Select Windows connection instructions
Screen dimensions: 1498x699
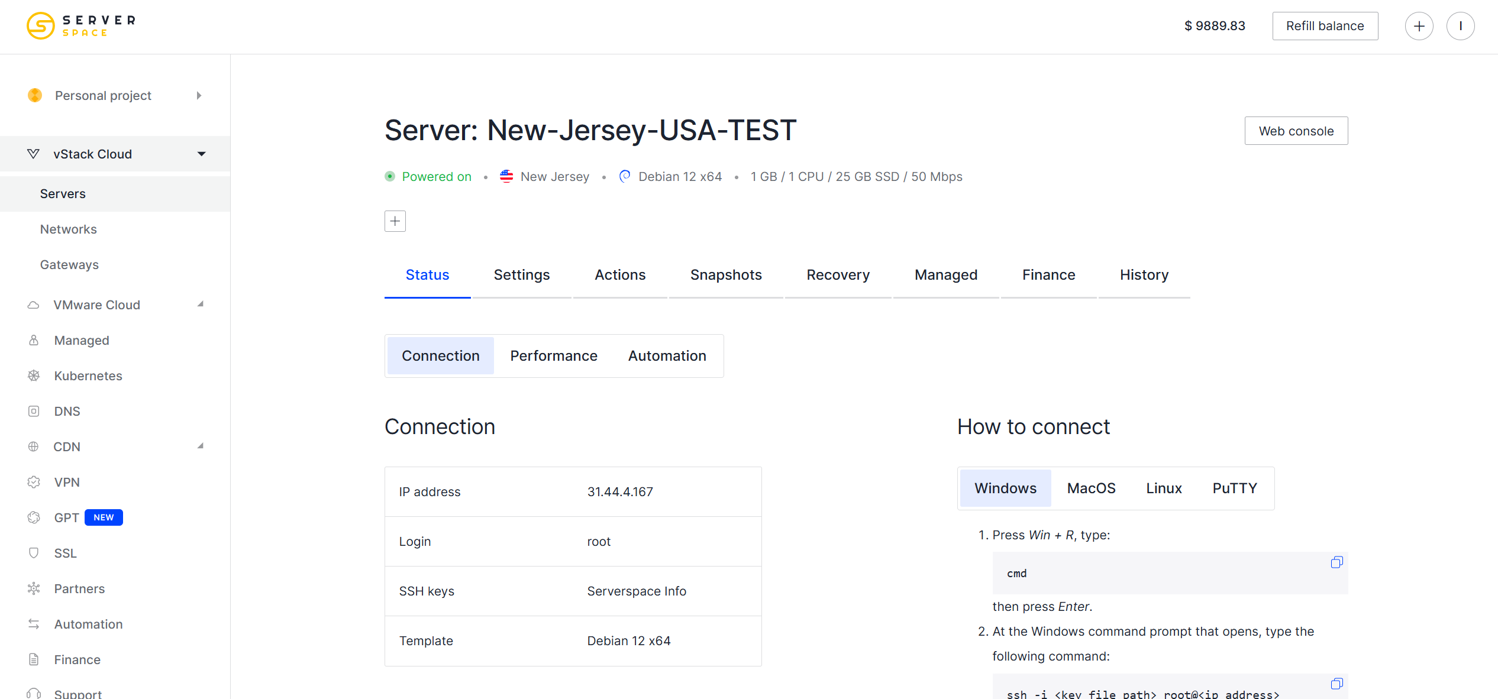pyautogui.click(x=1005, y=488)
